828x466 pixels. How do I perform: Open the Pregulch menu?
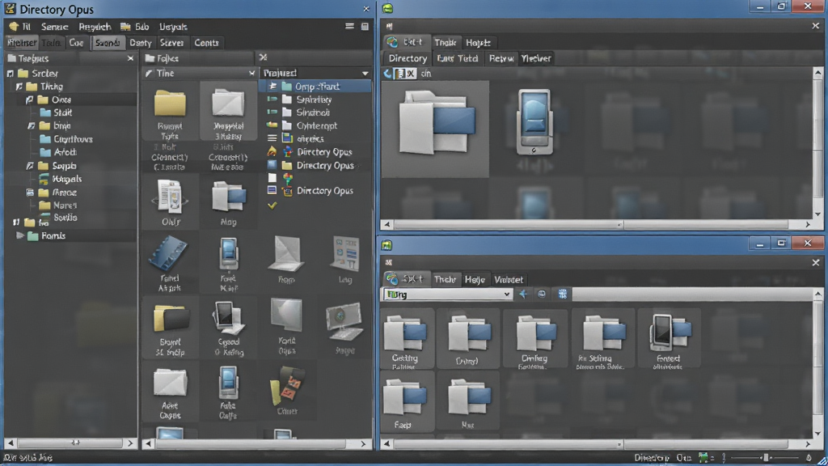coord(95,27)
